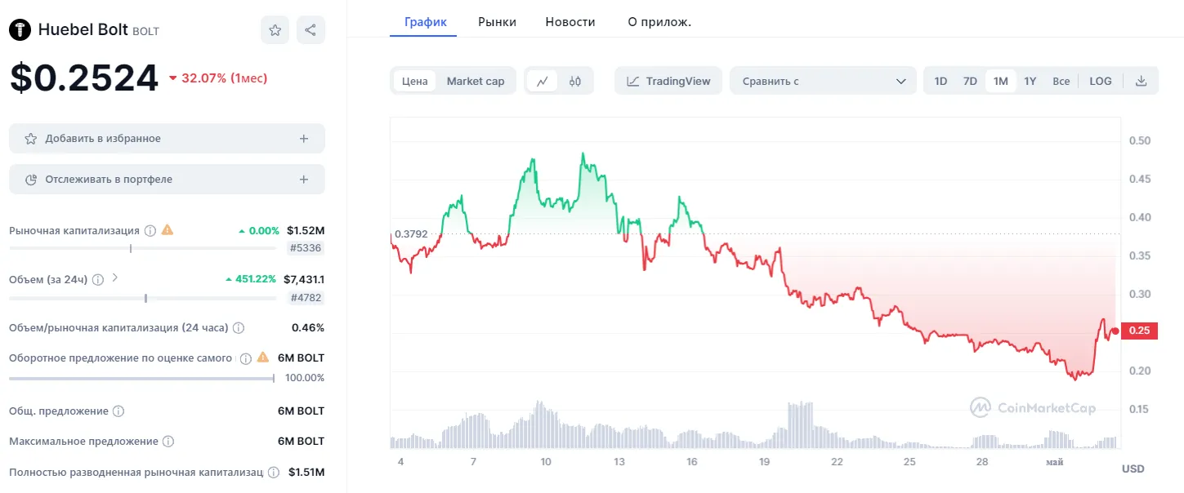
Task: Click the market cap warning triangle icon
Action: tap(168, 230)
